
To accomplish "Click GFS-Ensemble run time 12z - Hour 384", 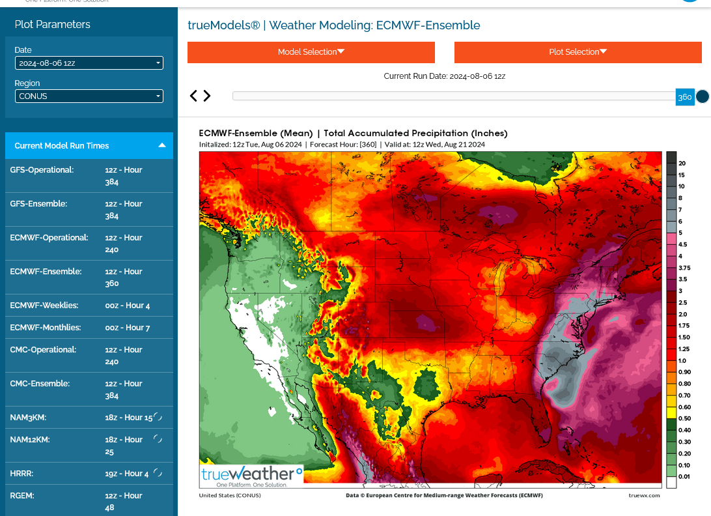I will coord(124,210).
